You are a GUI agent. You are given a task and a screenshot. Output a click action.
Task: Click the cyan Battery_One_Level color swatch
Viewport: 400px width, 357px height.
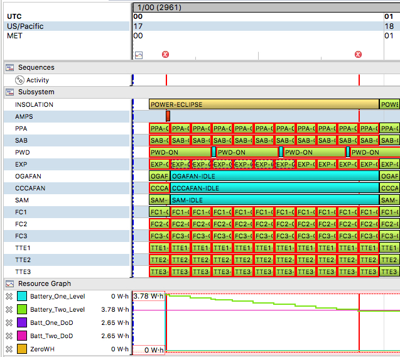[x=23, y=296]
